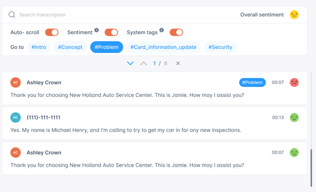Image resolution: width=316 pixels, height=192 pixels.
Task: Open the System tags info icon
Action: tap(162, 30)
